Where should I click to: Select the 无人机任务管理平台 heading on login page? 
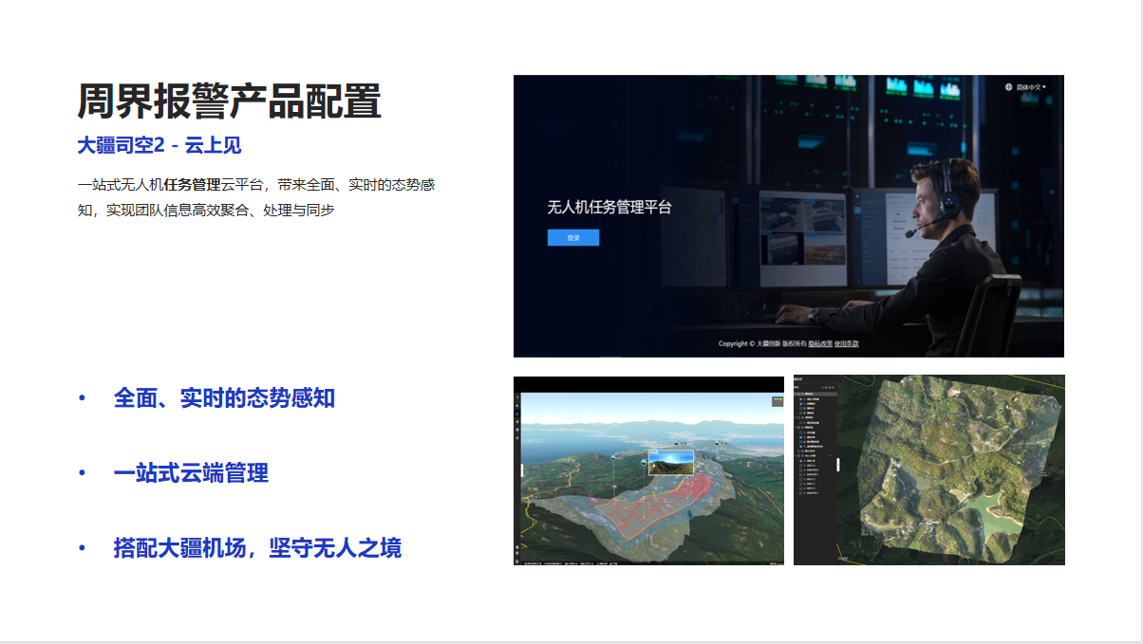pos(609,207)
